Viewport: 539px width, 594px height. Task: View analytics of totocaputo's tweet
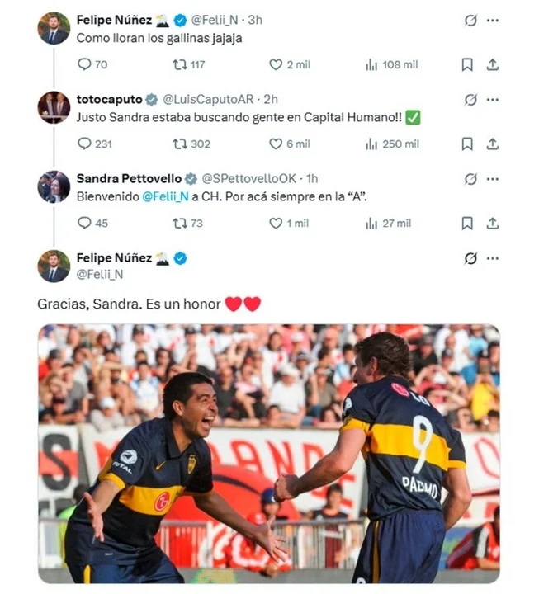371,144
